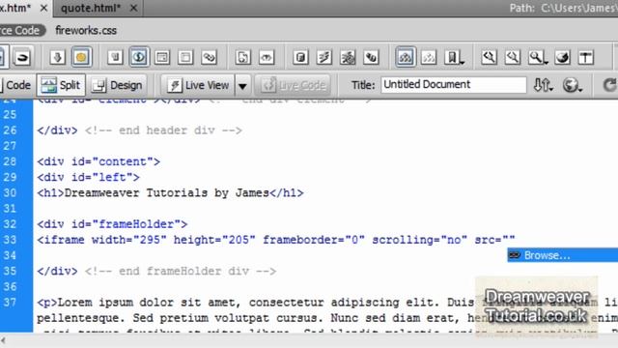Click the chain link toolbar icon
This screenshot has height=348, width=618.
click(209, 58)
